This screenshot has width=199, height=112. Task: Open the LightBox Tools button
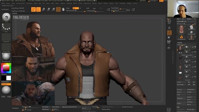(x=186, y=21)
